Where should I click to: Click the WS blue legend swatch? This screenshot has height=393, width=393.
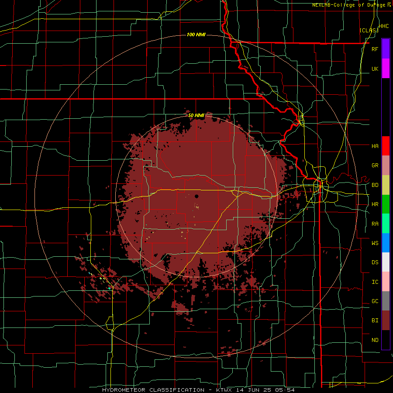(x=386, y=243)
